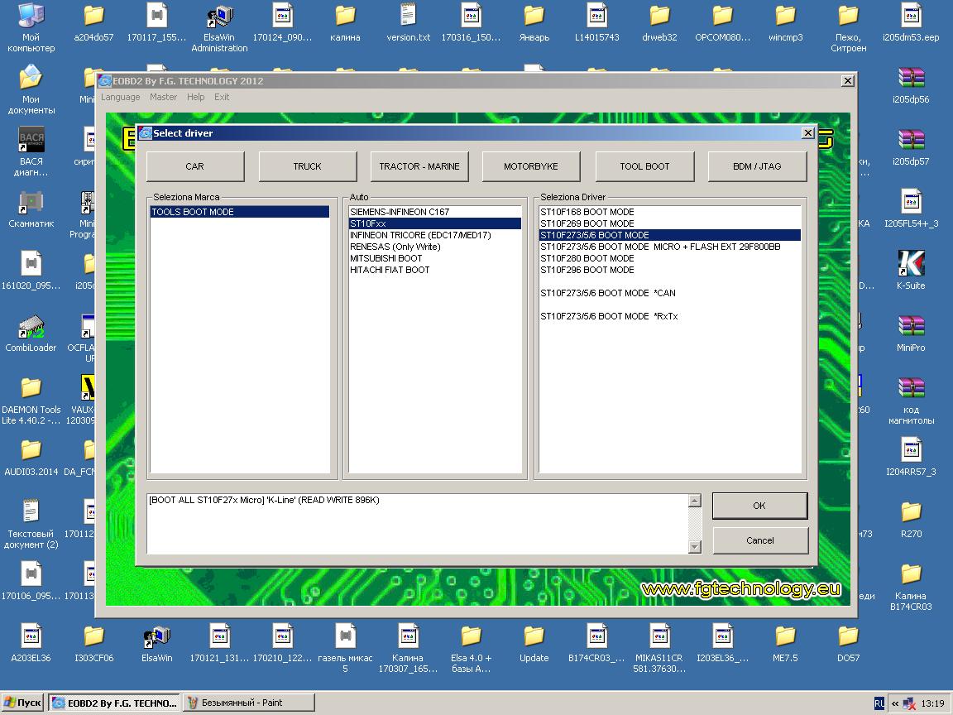This screenshot has width=953, height=715.
Task: Select the i205dm53.eep file icon
Action: pos(911,23)
